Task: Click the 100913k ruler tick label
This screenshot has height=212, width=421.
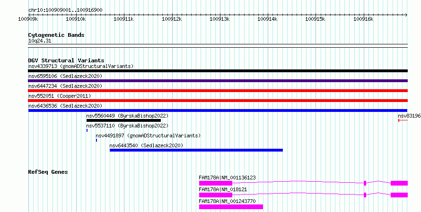Action: pyautogui.click(x=219, y=19)
